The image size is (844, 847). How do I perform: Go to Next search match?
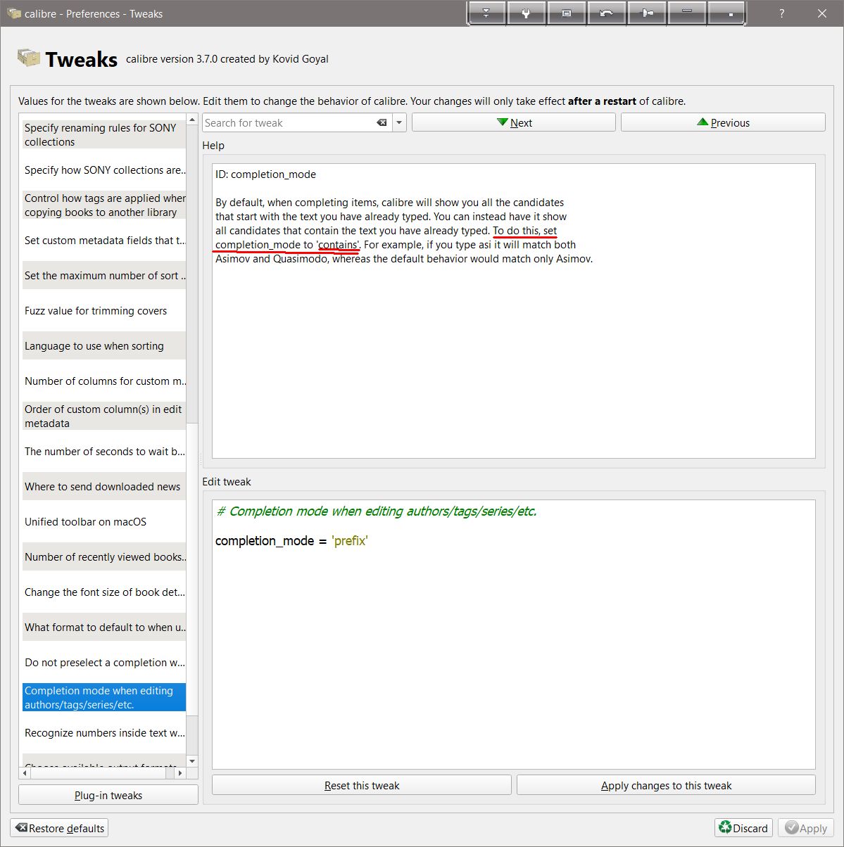click(x=514, y=122)
